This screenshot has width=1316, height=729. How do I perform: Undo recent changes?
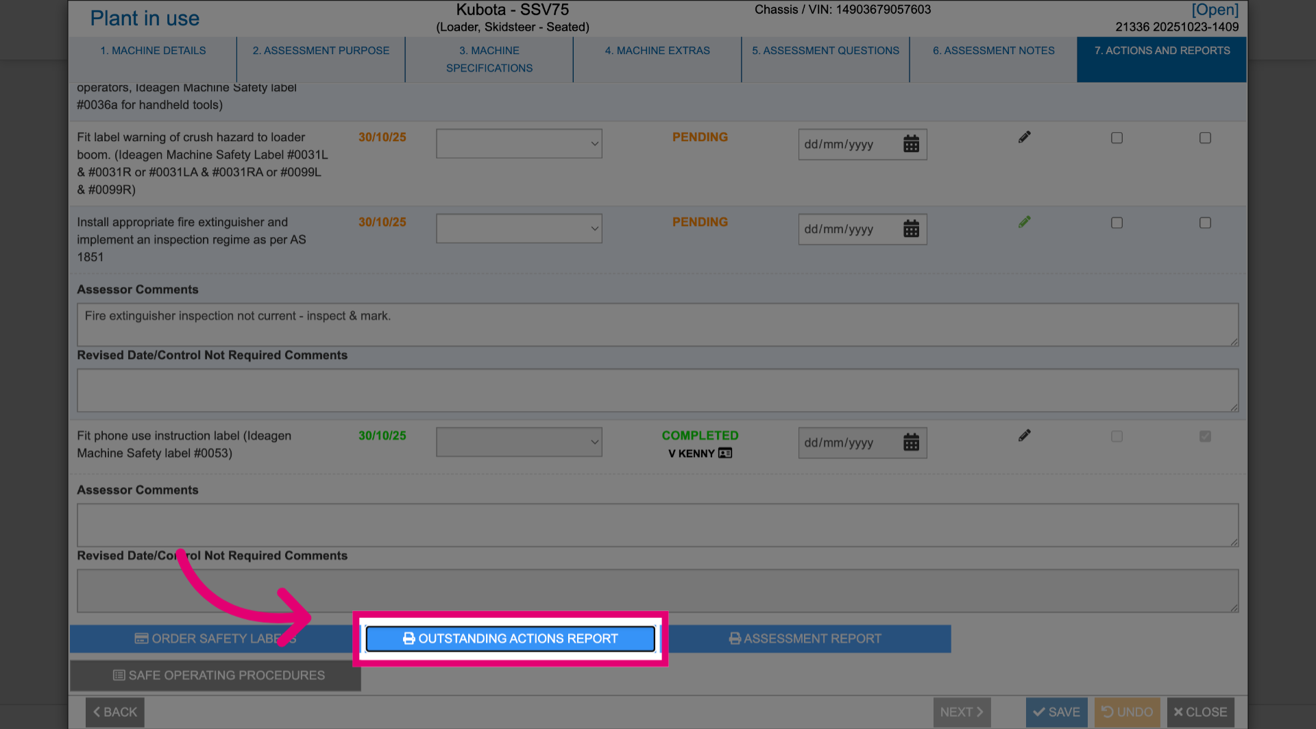click(x=1127, y=713)
